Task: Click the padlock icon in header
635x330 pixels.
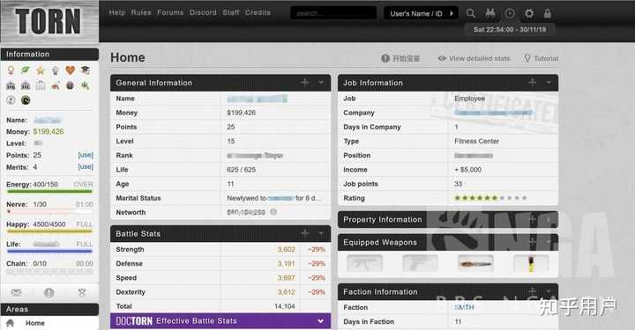Action: pyautogui.click(x=547, y=13)
